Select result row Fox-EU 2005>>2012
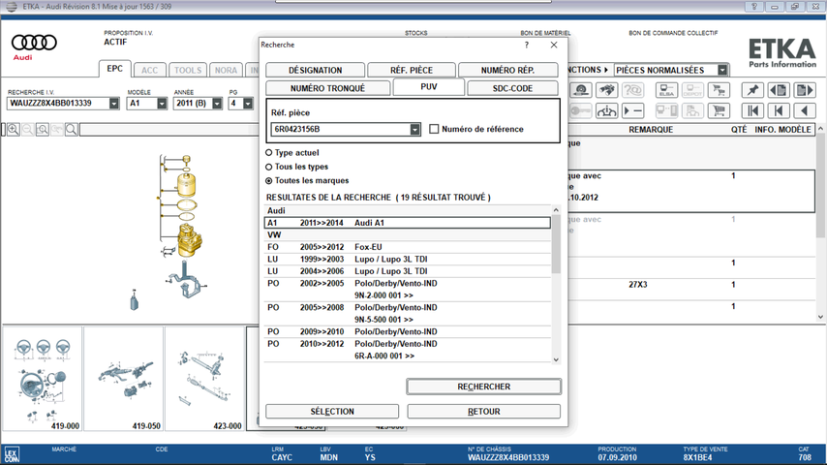Screen dimensions: 827x465 407,247
